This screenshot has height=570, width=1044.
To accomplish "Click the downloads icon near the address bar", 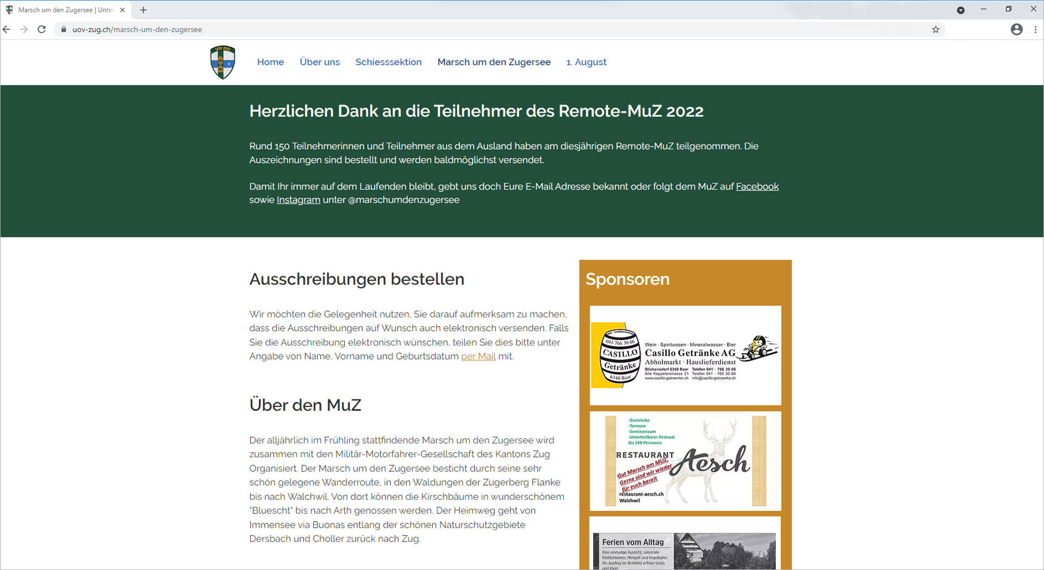I will click(961, 10).
